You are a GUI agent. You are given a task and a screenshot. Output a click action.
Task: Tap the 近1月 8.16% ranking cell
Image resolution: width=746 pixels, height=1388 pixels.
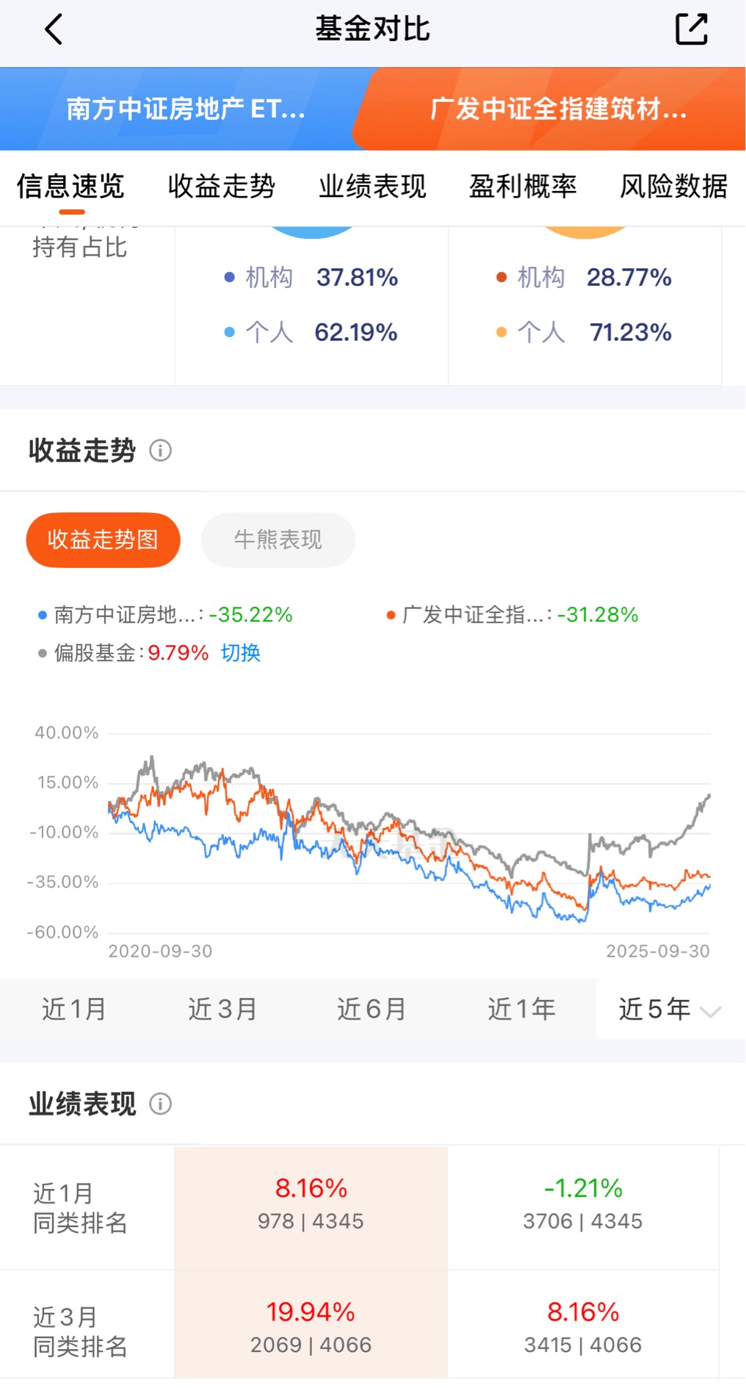pyautogui.click(x=311, y=1204)
